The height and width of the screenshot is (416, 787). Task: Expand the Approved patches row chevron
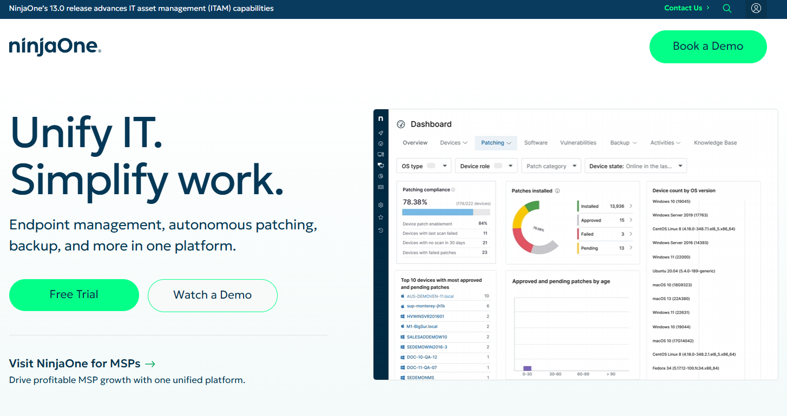(631, 220)
